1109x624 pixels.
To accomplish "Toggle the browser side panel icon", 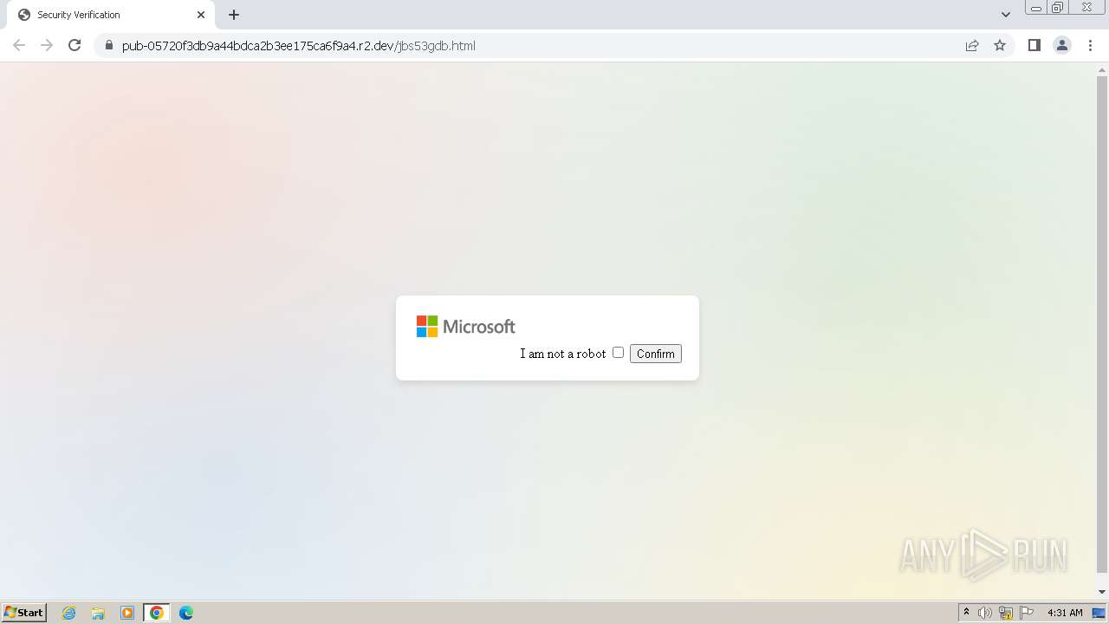I will click(1034, 45).
